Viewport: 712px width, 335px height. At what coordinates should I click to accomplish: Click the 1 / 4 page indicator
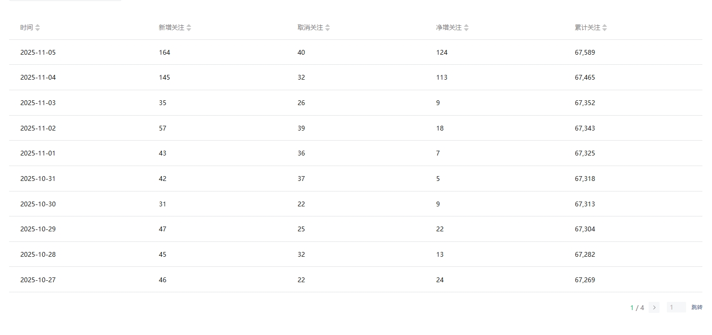pos(637,308)
